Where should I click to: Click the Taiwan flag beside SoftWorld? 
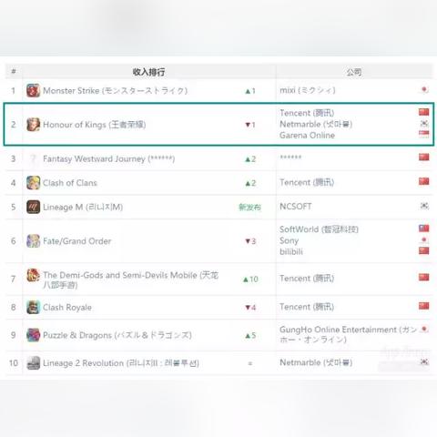point(424,229)
